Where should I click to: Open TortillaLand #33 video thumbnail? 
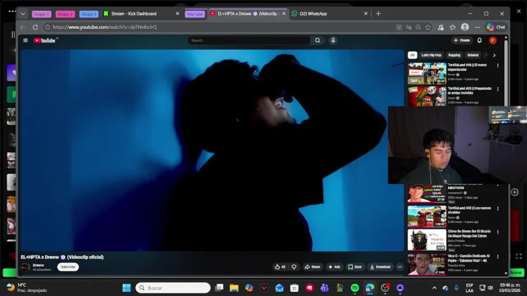tap(427, 97)
